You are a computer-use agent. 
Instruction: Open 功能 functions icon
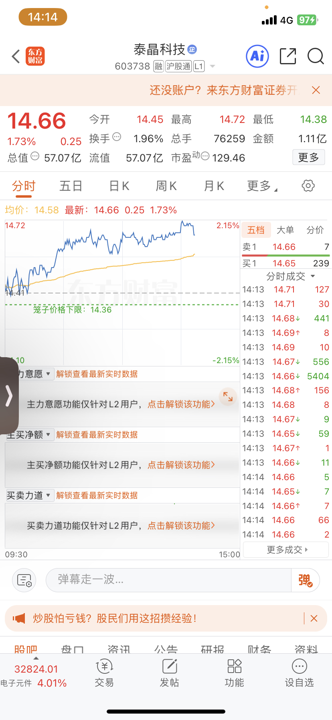(x=234, y=673)
